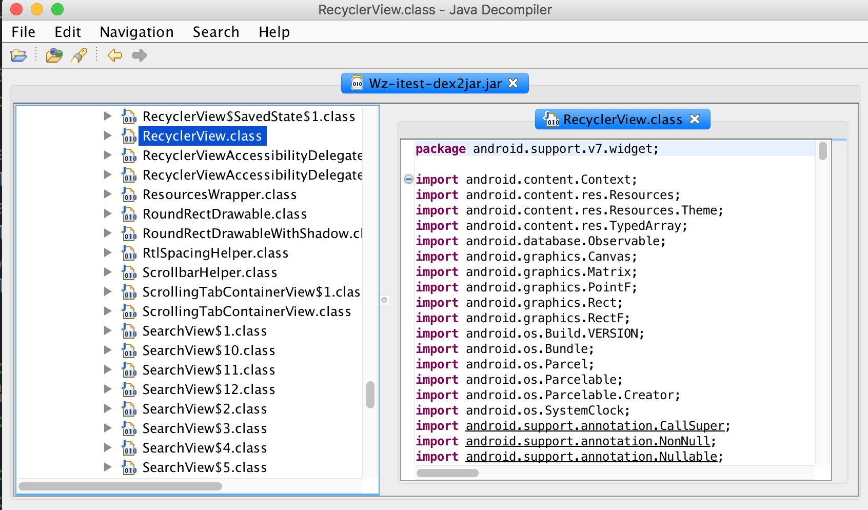Expand the RoundRectDrawable.class tree node
The image size is (868, 510).
click(108, 213)
